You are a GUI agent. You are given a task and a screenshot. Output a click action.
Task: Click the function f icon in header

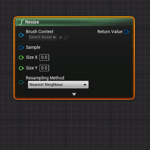(22, 22)
